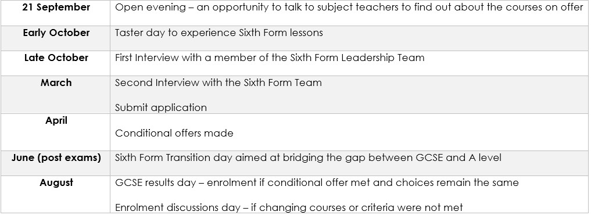The image size is (591, 215).
Task: Click the 'Second Interview with the Sixth Form Team' text
Action: (x=219, y=83)
